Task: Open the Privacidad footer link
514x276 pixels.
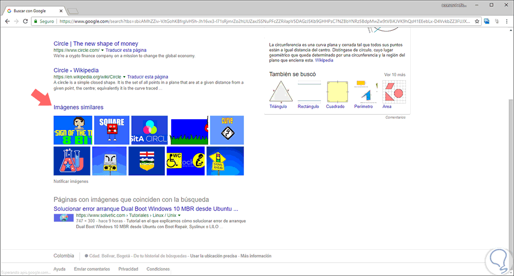Action: (128, 269)
